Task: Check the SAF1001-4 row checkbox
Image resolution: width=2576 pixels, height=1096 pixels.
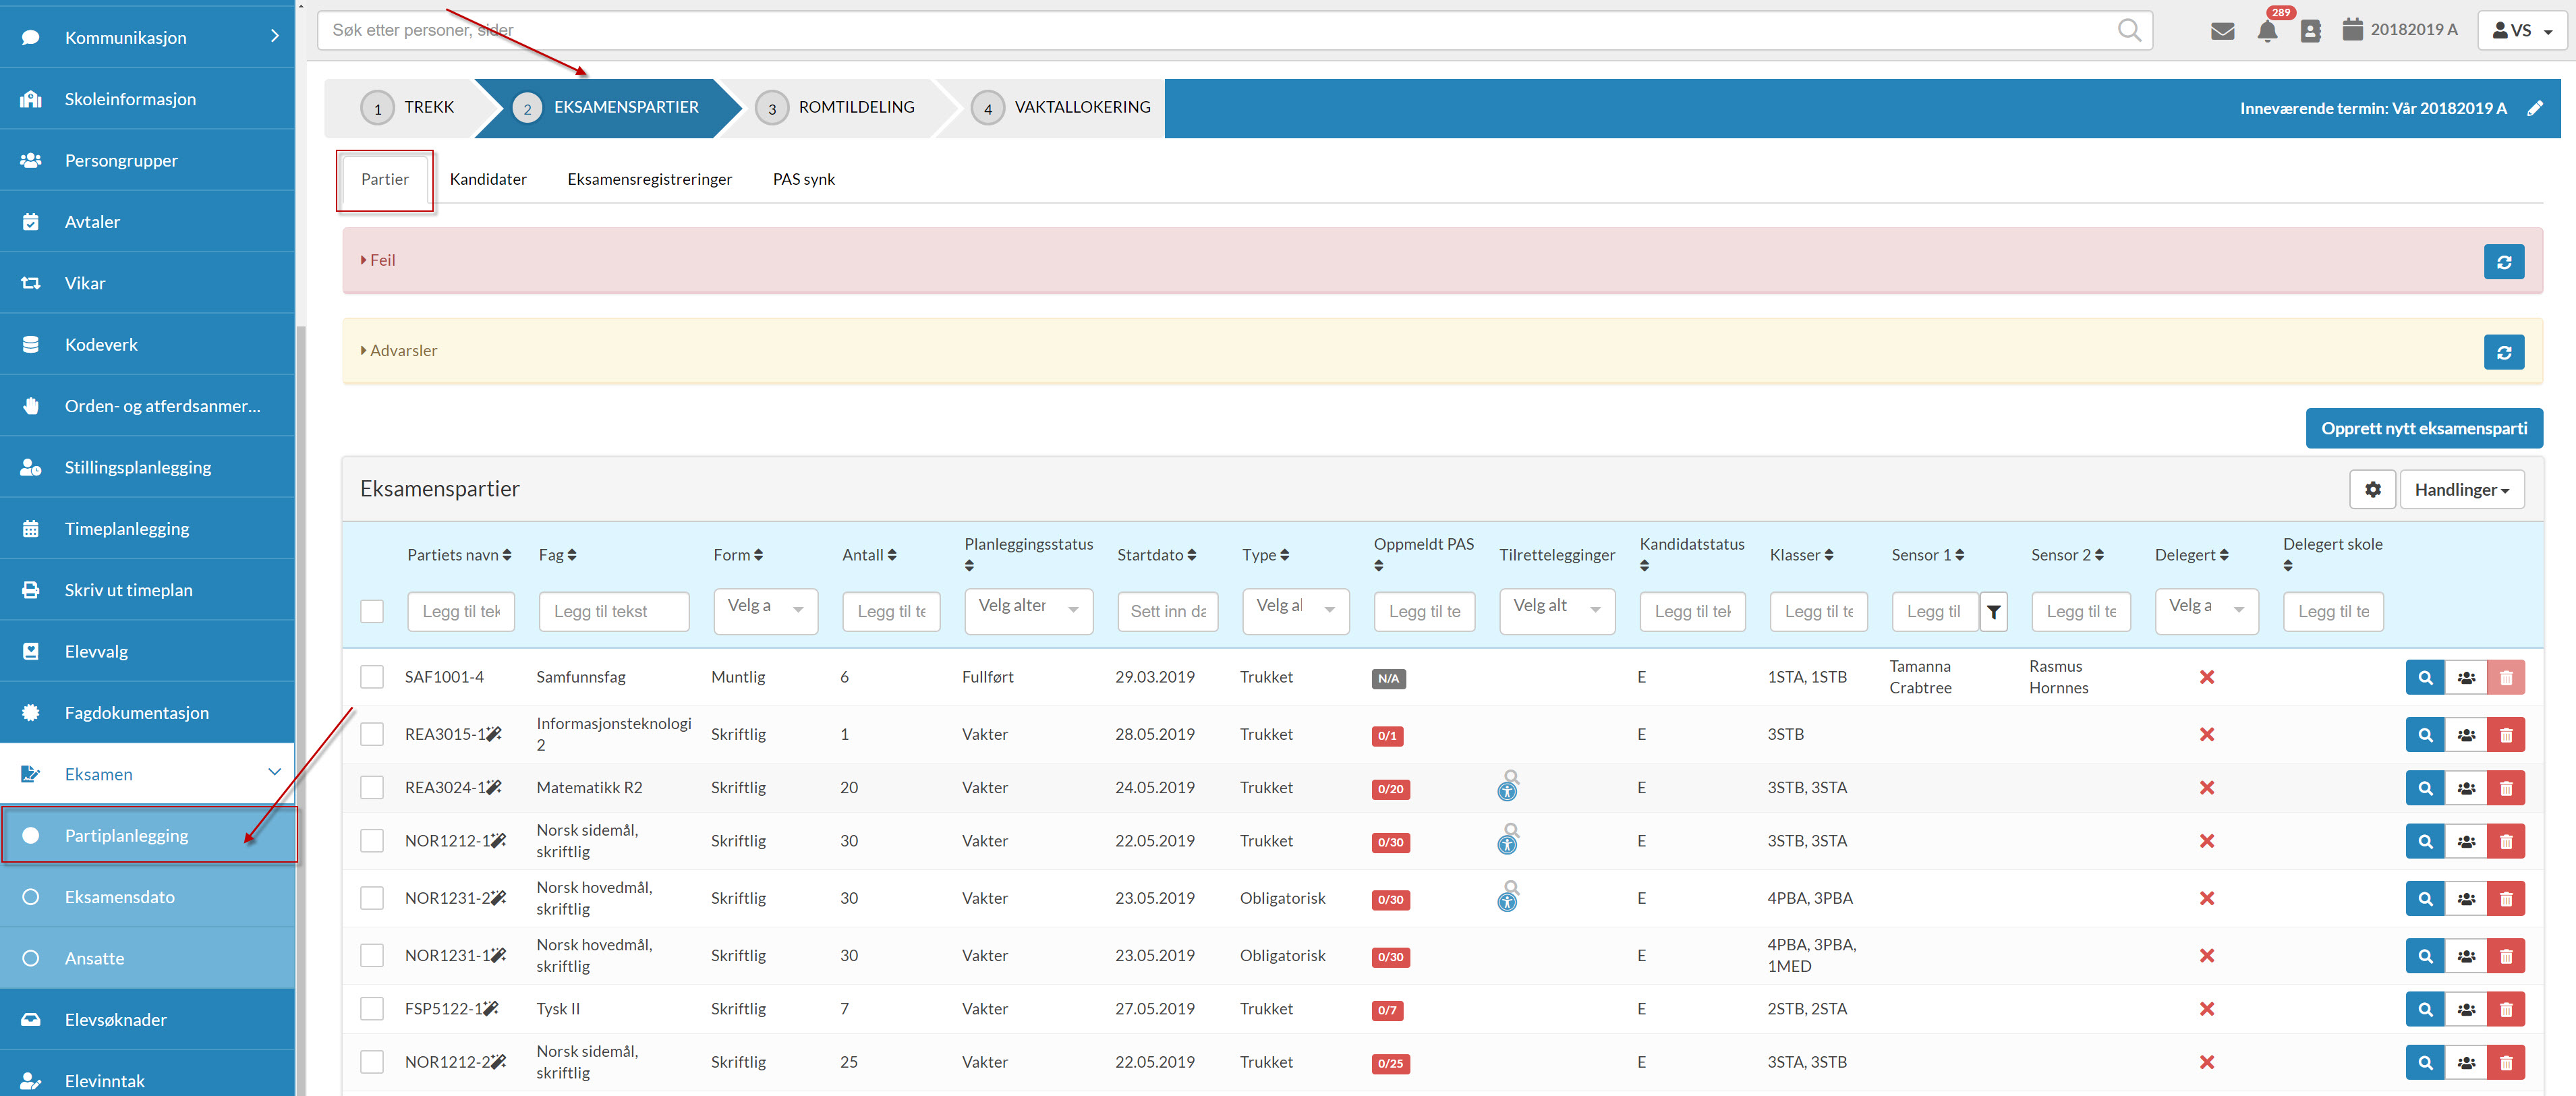Action: tap(372, 678)
